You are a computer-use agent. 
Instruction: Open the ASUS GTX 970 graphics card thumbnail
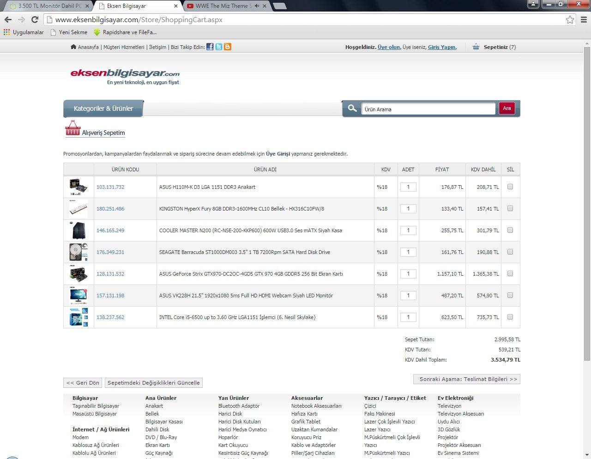click(x=78, y=274)
